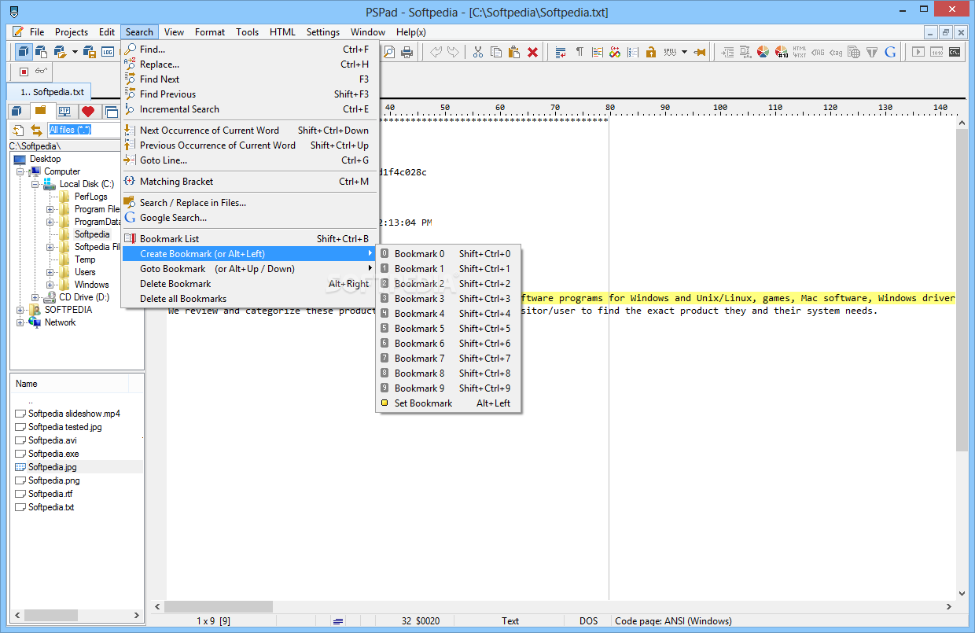
Task: Expand the Users folder node
Action: (50, 272)
